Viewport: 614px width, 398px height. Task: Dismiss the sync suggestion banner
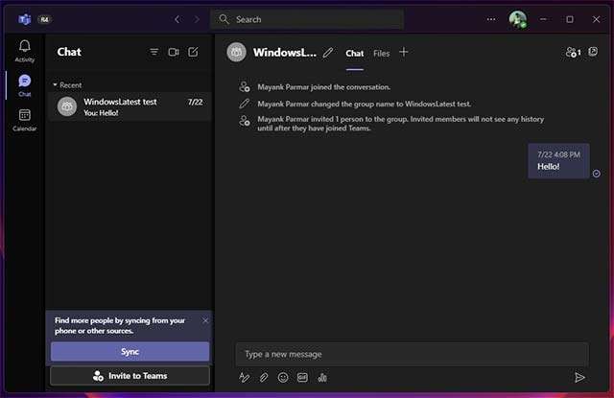point(205,320)
